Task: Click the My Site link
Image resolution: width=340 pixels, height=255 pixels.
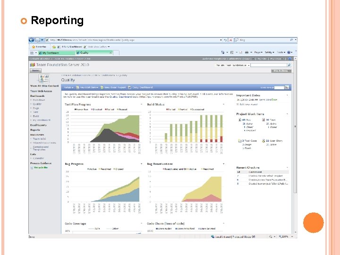Action: point(262,59)
